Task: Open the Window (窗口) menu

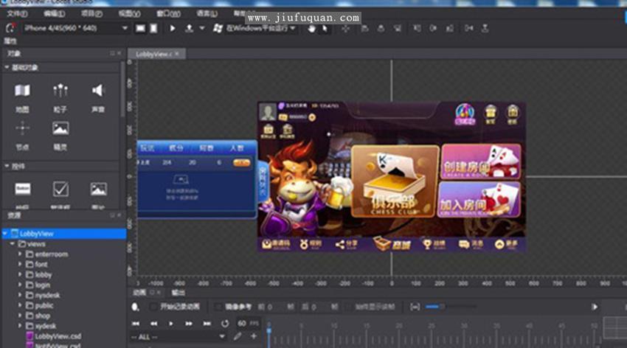Action: coord(168,14)
